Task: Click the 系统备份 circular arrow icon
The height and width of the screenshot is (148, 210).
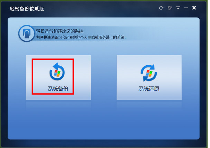Action: [x=57, y=72]
